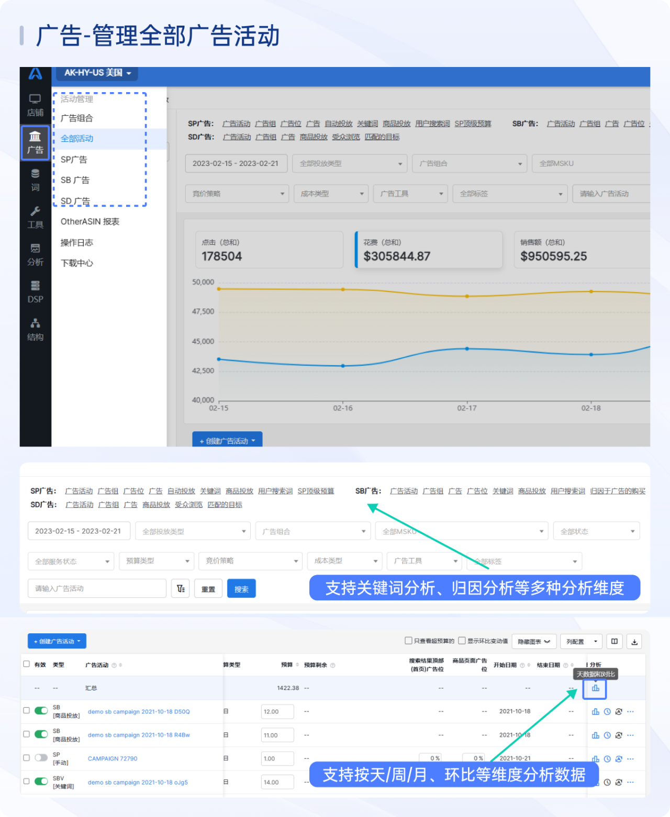
Task: Click the circular-arrow icon for R4Bw campaign
Action: (x=619, y=735)
